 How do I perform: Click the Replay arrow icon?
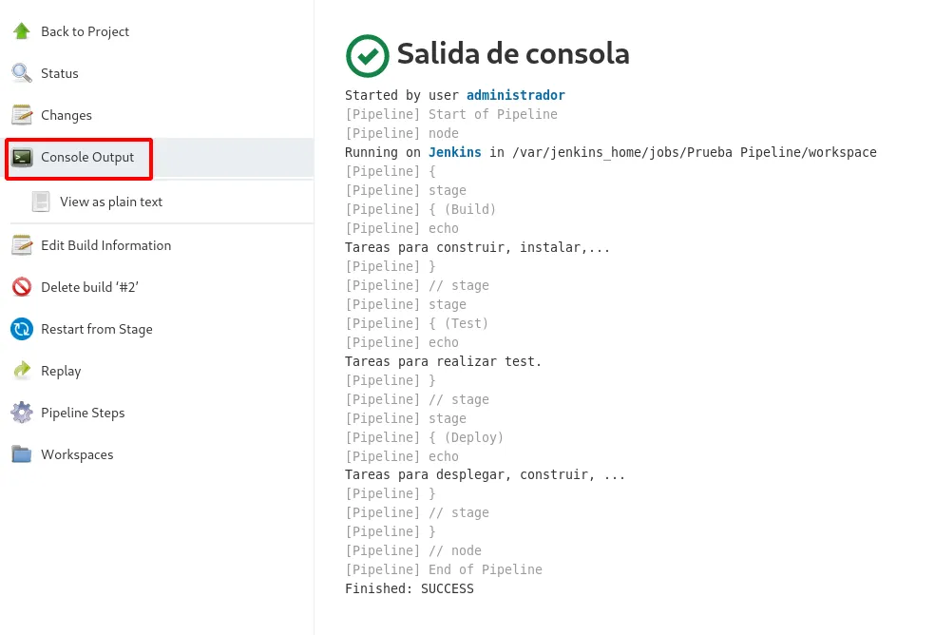tap(22, 371)
